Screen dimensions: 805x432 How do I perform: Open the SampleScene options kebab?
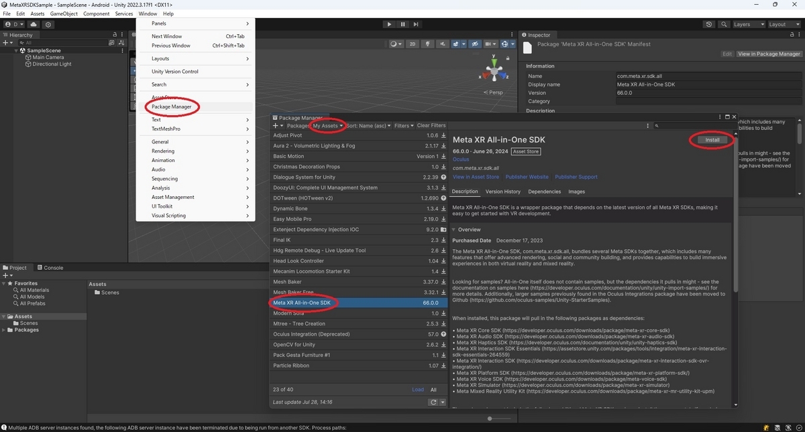(x=122, y=50)
